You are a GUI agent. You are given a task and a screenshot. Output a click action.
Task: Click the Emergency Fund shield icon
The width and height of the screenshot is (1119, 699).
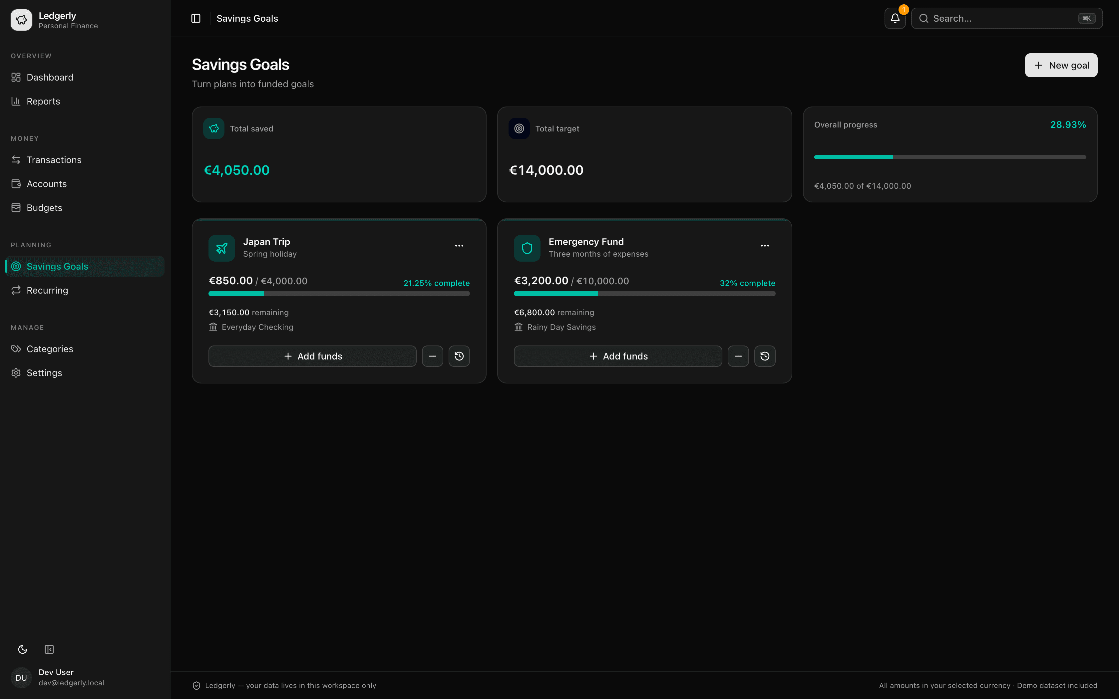coord(527,248)
